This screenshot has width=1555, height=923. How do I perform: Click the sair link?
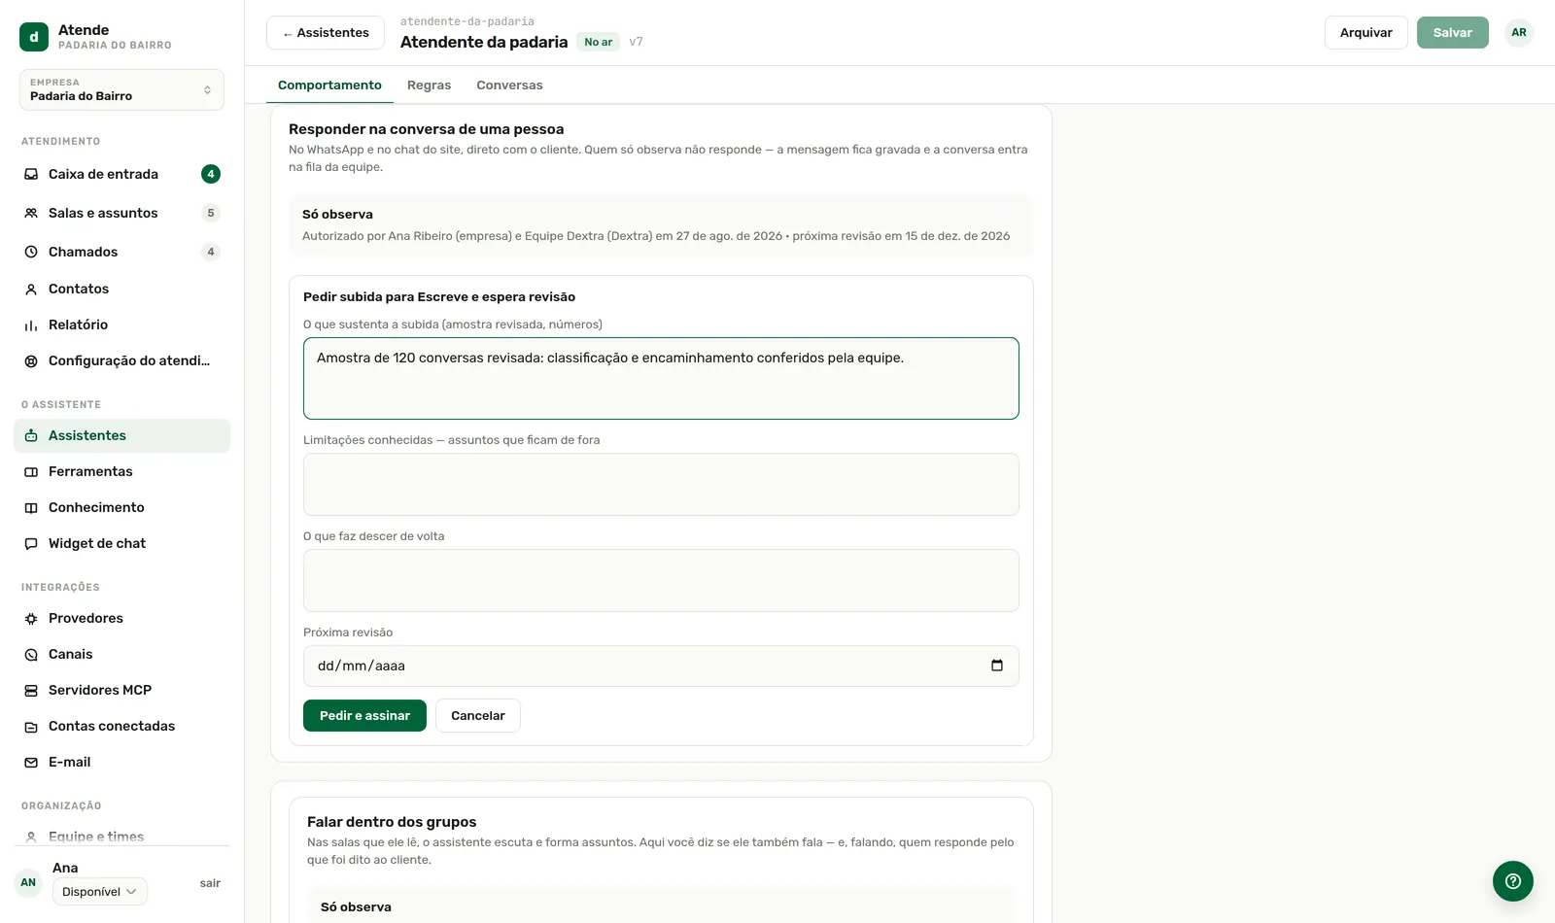click(210, 883)
